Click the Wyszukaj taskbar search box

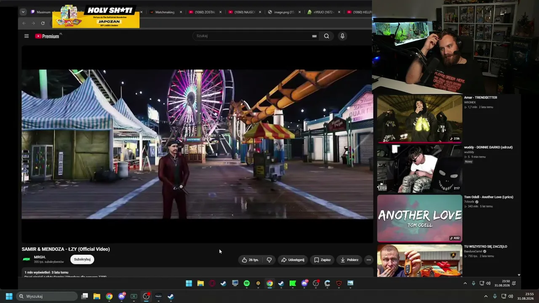tap(47, 296)
